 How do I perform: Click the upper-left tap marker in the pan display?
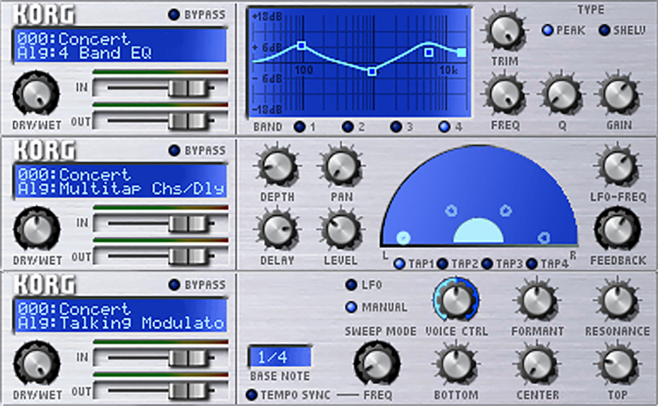[x=451, y=211]
